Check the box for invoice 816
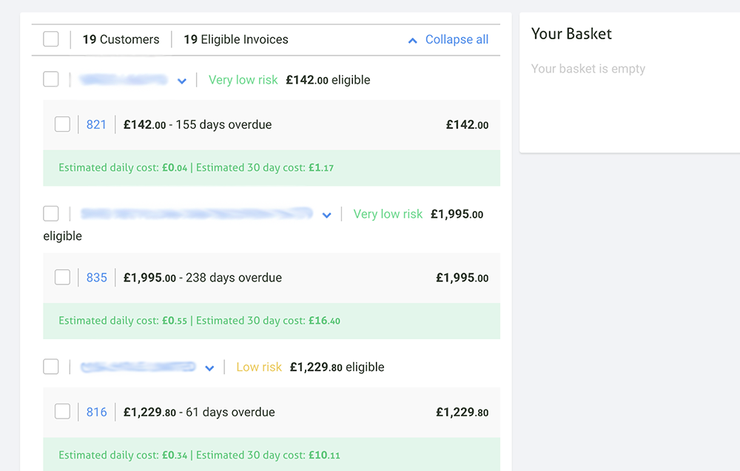The image size is (740, 471). (x=63, y=412)
